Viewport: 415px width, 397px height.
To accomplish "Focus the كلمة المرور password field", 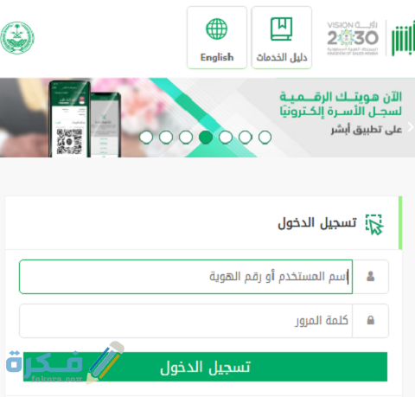I will pyautogui.click(x=186, y=321).
